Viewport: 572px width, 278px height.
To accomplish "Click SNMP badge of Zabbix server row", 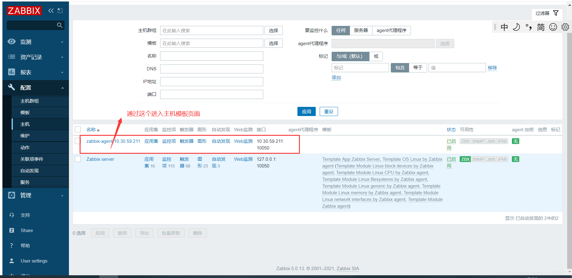I will pos(478,159).
